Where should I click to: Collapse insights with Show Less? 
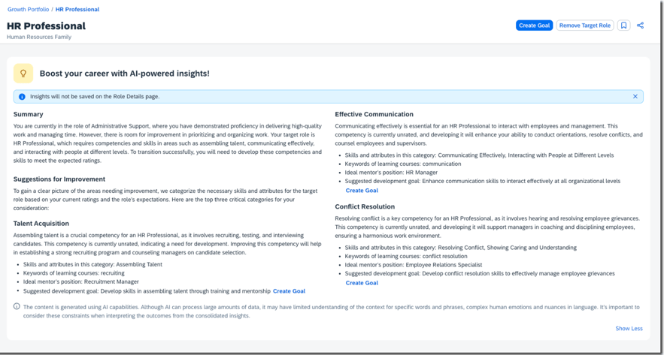tap(629, 329)
